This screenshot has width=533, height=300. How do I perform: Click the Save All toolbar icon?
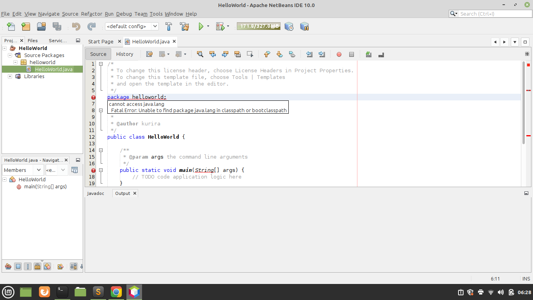coord(57,27)
